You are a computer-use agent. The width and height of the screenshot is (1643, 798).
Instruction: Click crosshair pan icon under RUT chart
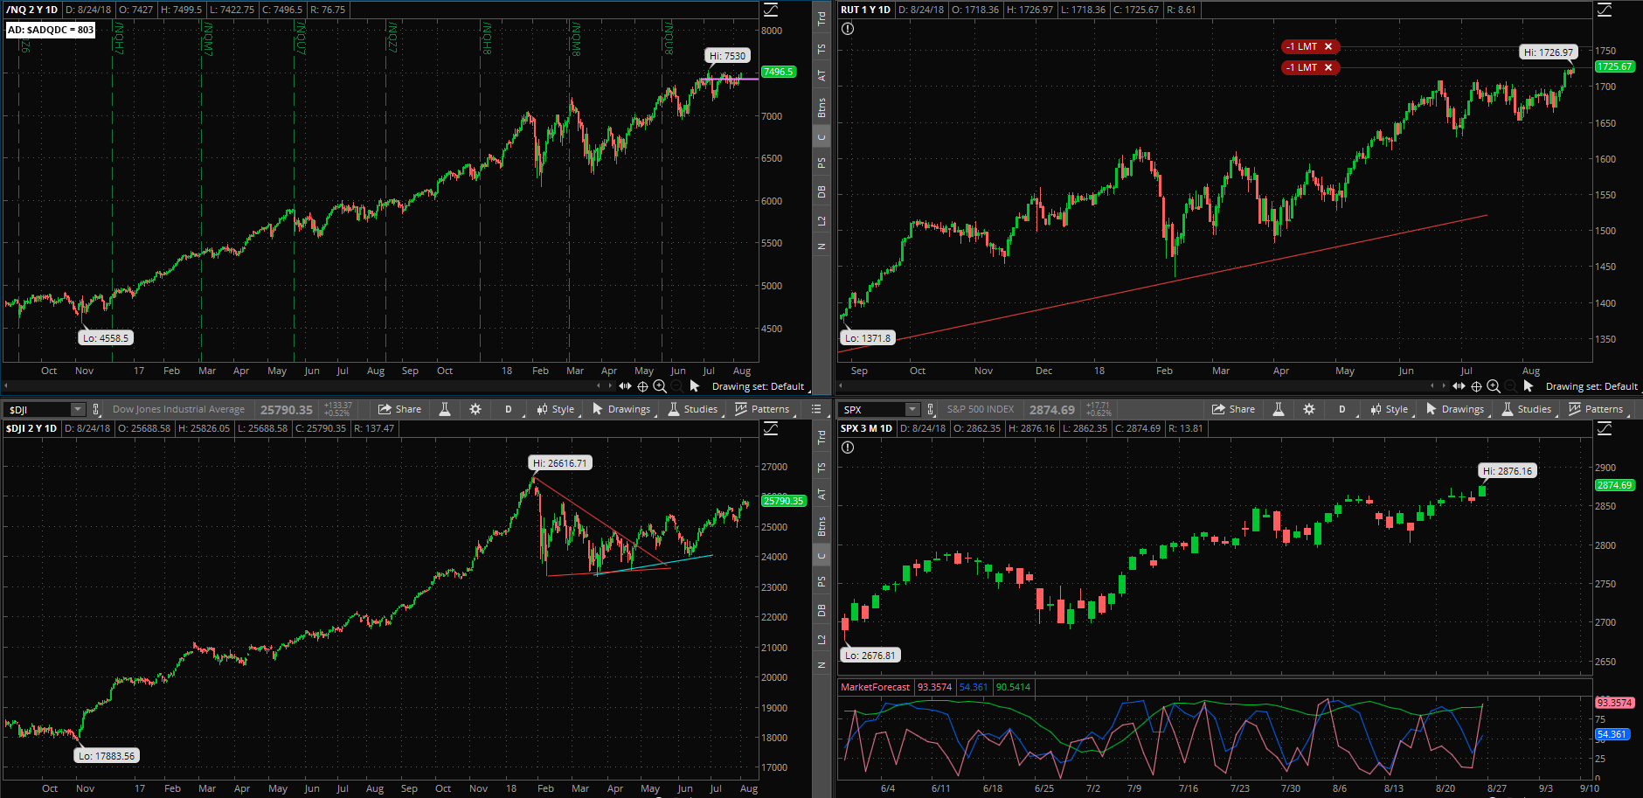pos(1476,386)
